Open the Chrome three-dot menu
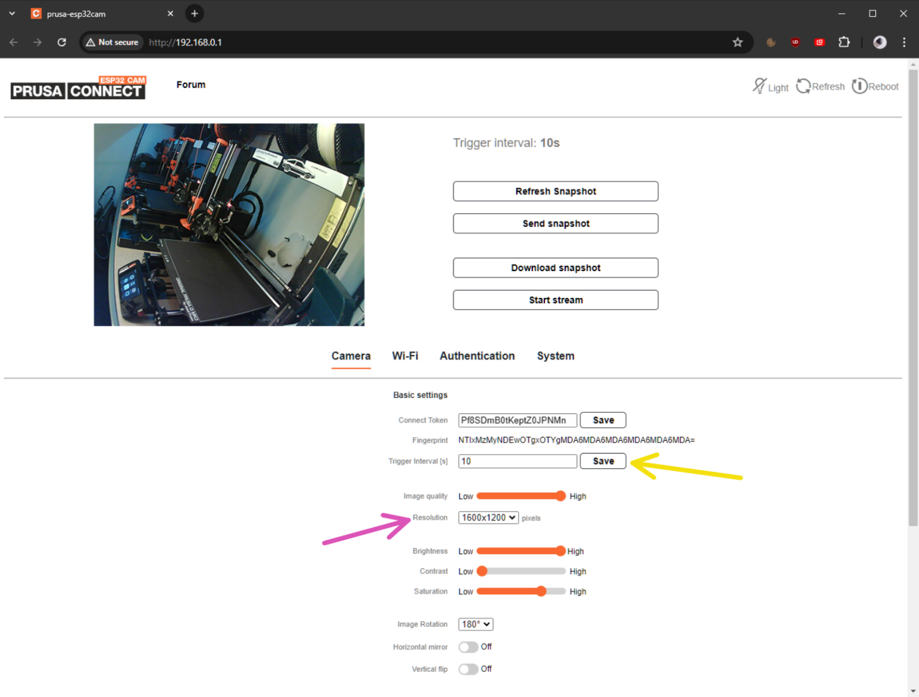 (x=904, y=42)
